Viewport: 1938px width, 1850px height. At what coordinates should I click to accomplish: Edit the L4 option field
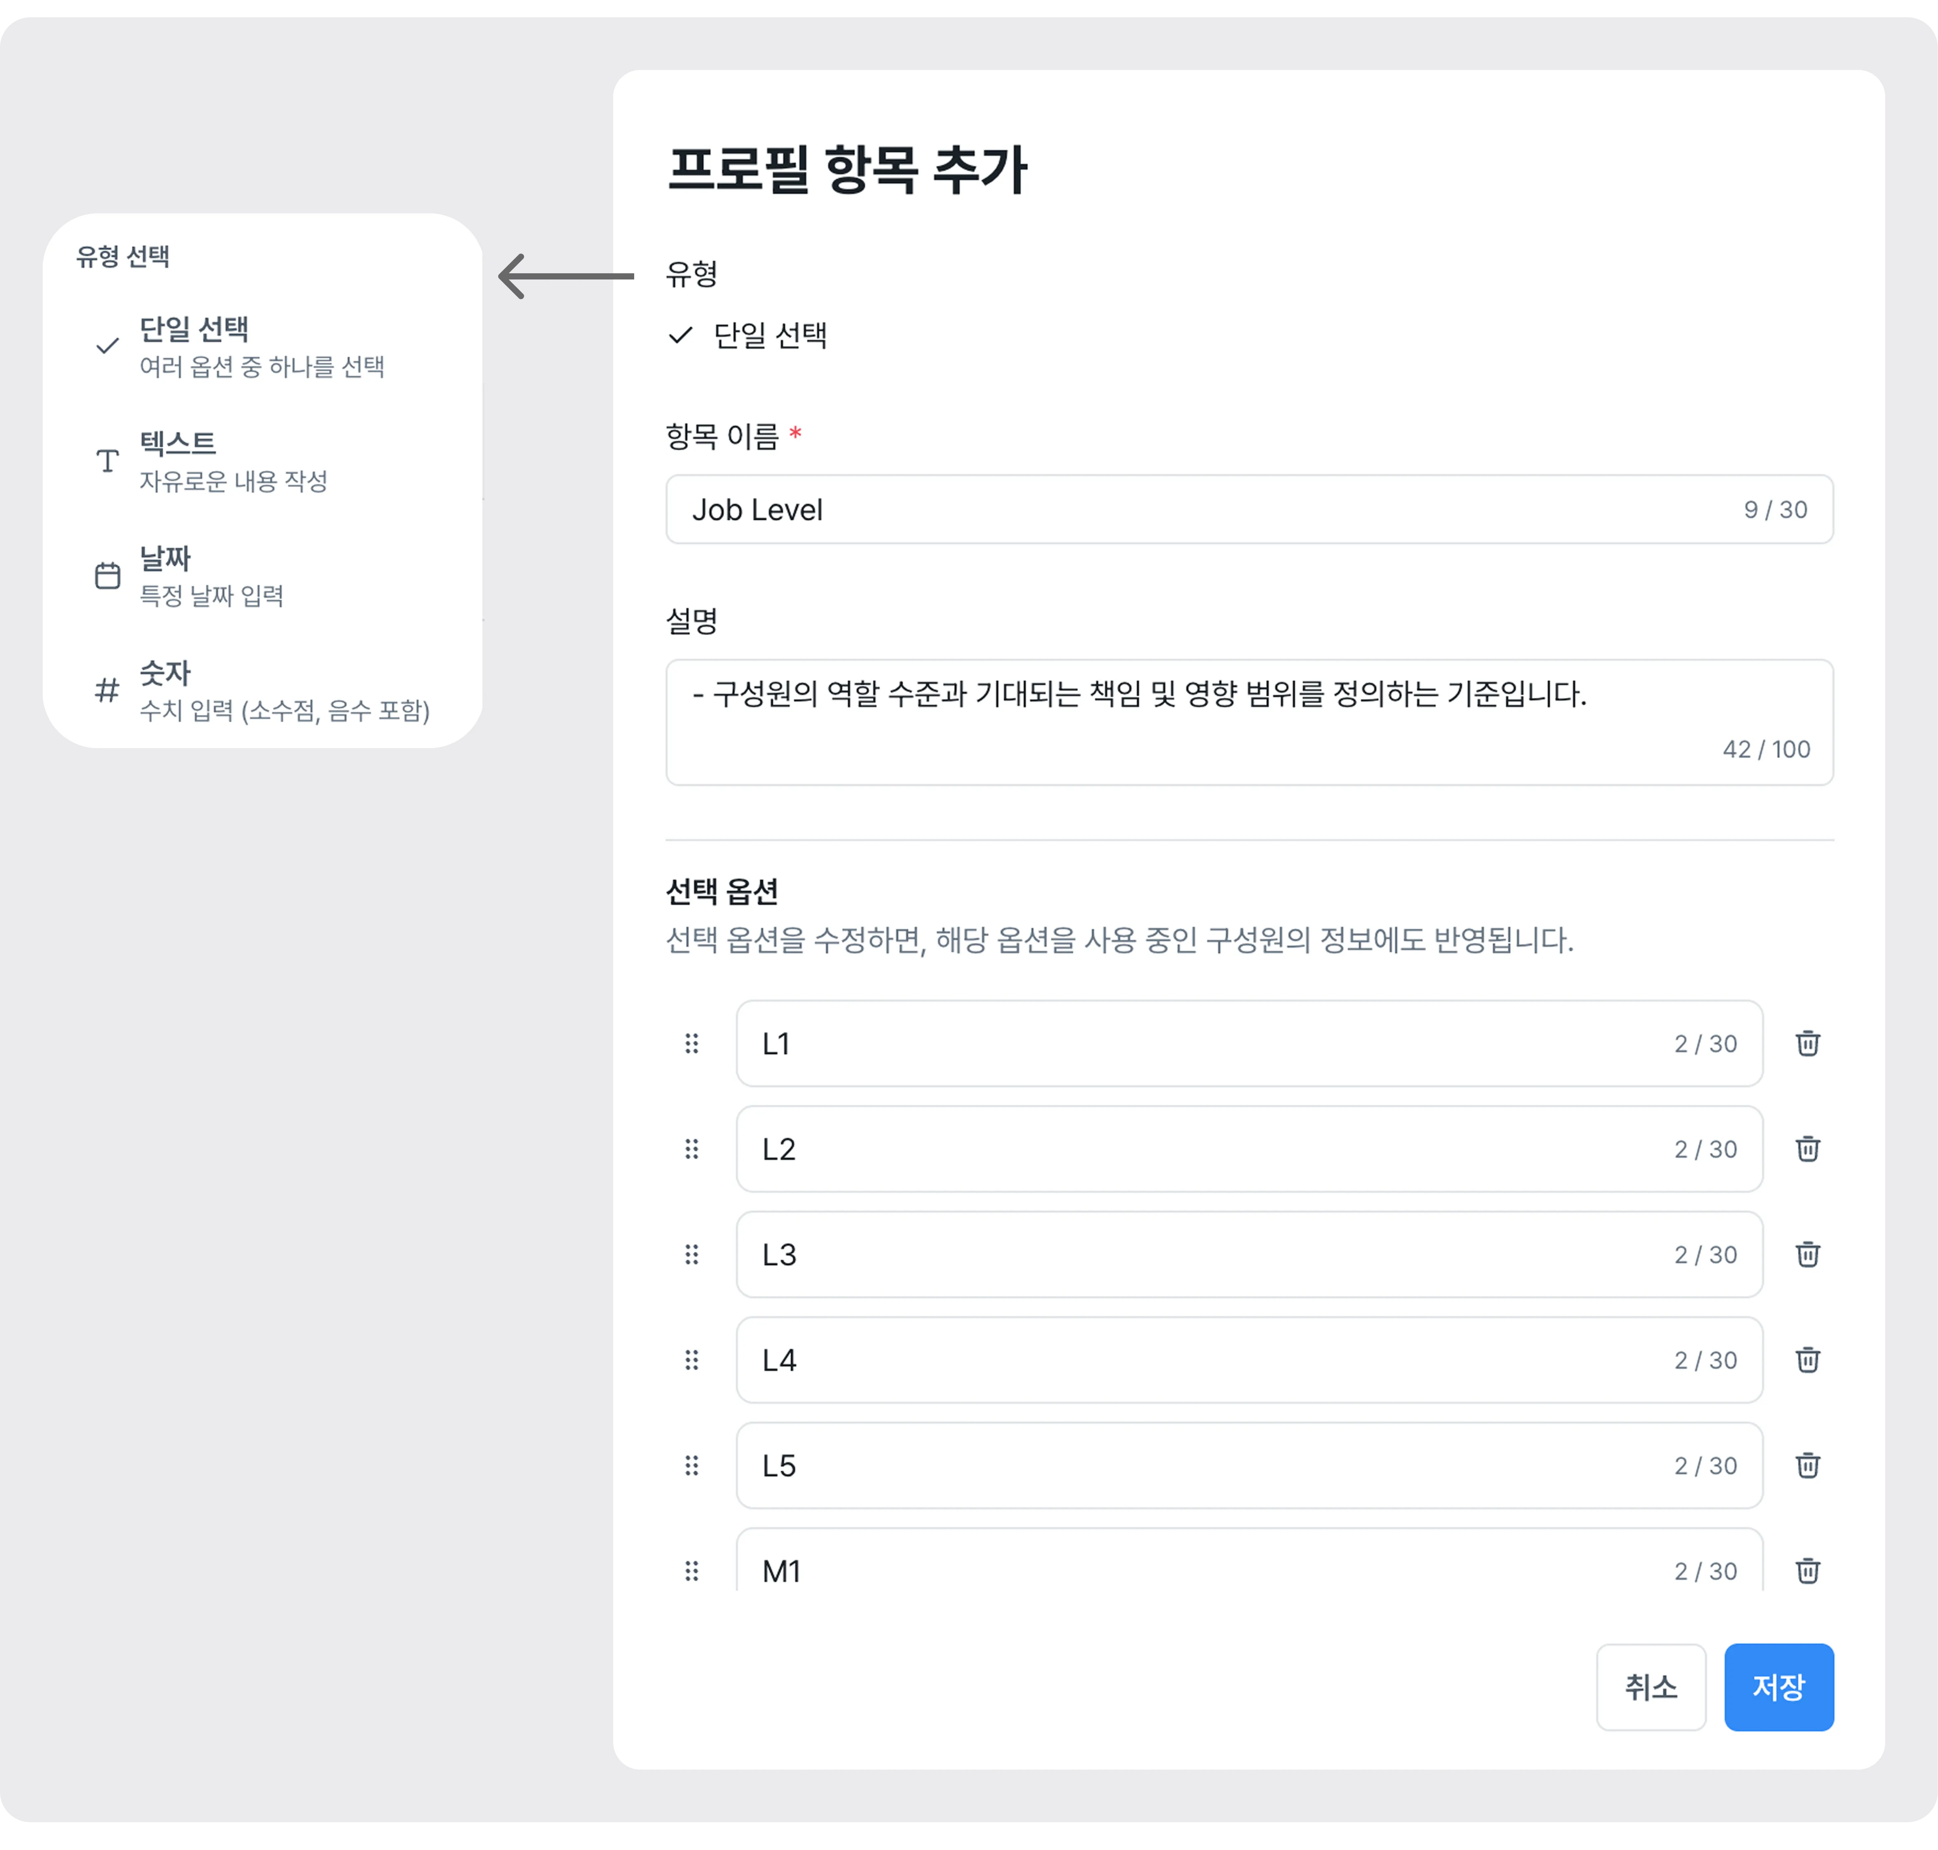(1249, 1360)
